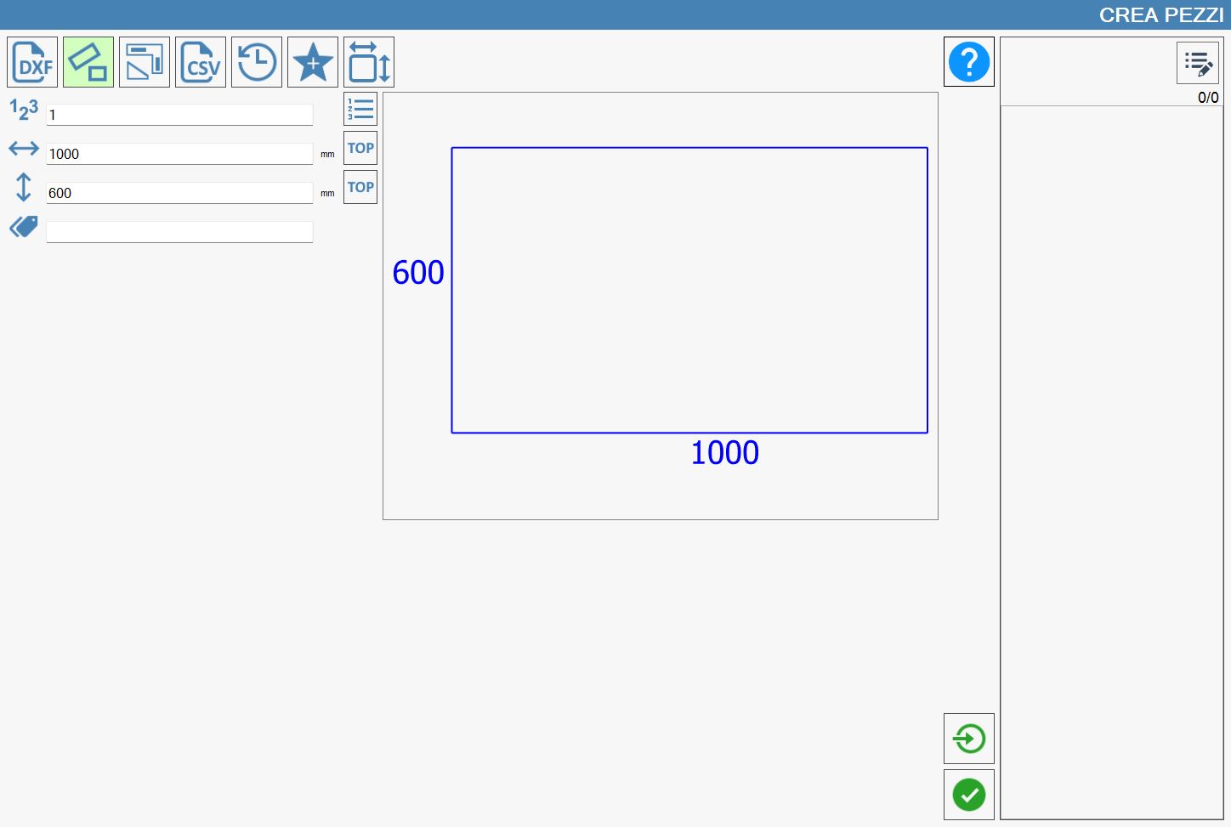Click the vertical height arrow icon
The width and height of the screenshot is (1231, 827).
point(24,187)
